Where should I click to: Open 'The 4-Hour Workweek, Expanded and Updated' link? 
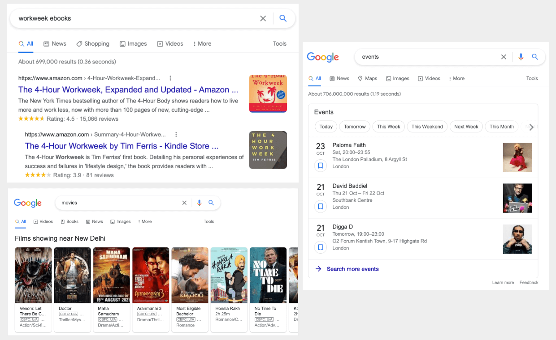point(128,89)
